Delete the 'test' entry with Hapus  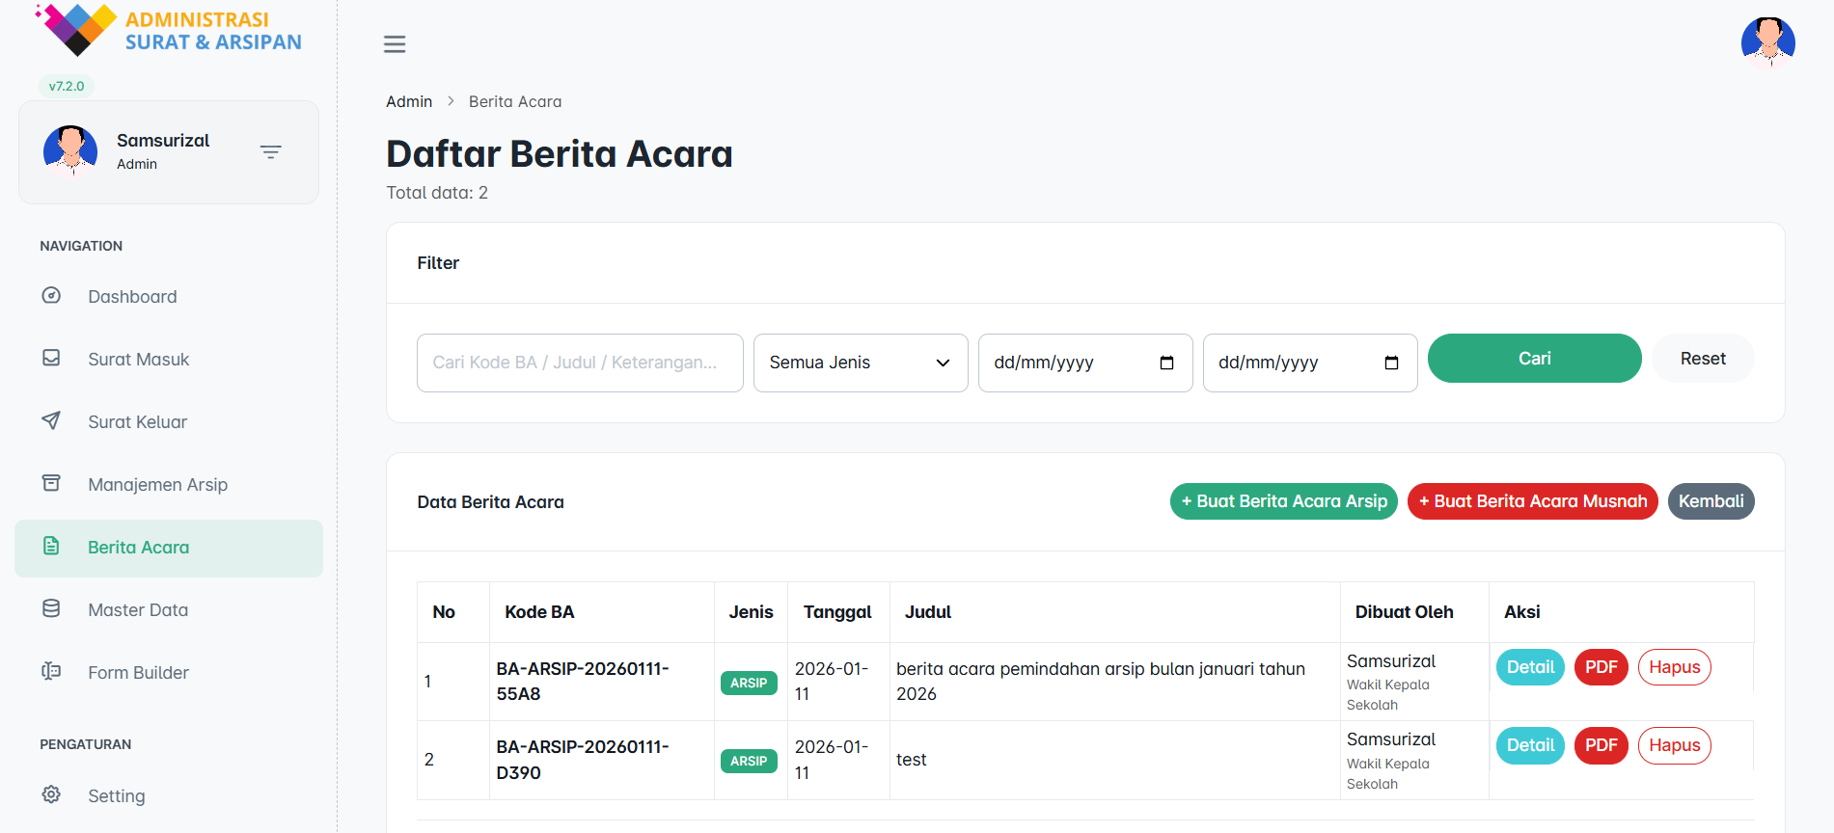[x=1674, y=745]
